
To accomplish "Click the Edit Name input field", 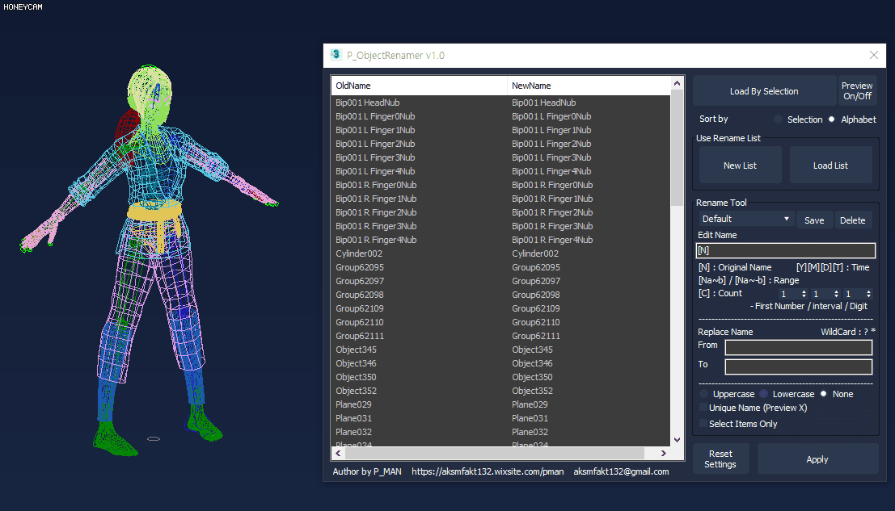I will 785,251.
